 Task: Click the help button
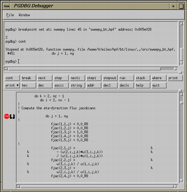[x=143, y=85]
